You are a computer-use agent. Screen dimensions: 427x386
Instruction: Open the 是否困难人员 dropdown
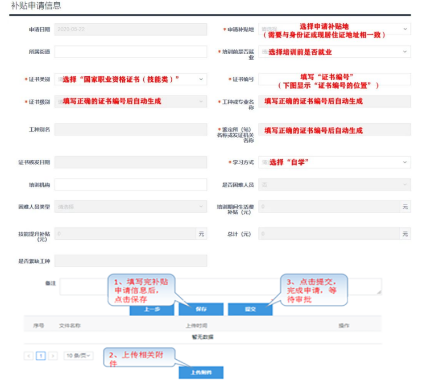point(334,185)
